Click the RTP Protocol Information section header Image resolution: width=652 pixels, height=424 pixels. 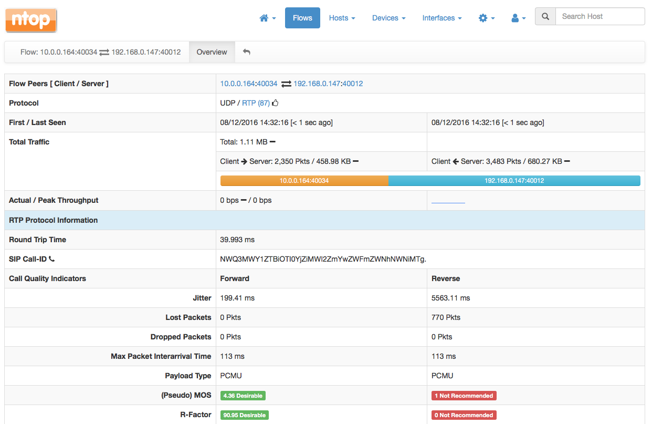tap(54, 220)
